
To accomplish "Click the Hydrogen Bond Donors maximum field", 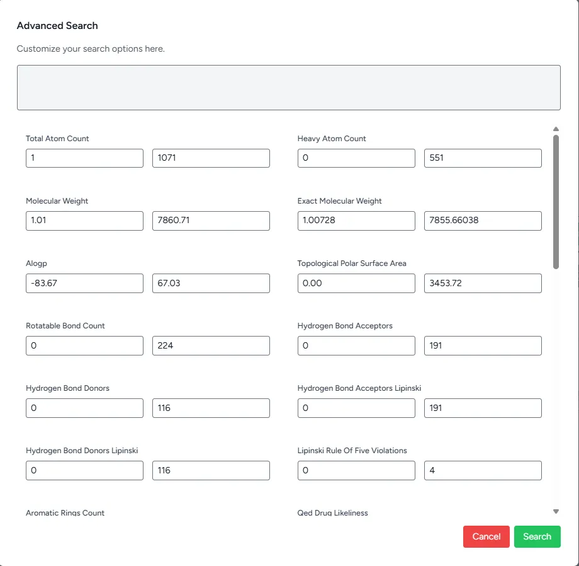I will point(211,408).
